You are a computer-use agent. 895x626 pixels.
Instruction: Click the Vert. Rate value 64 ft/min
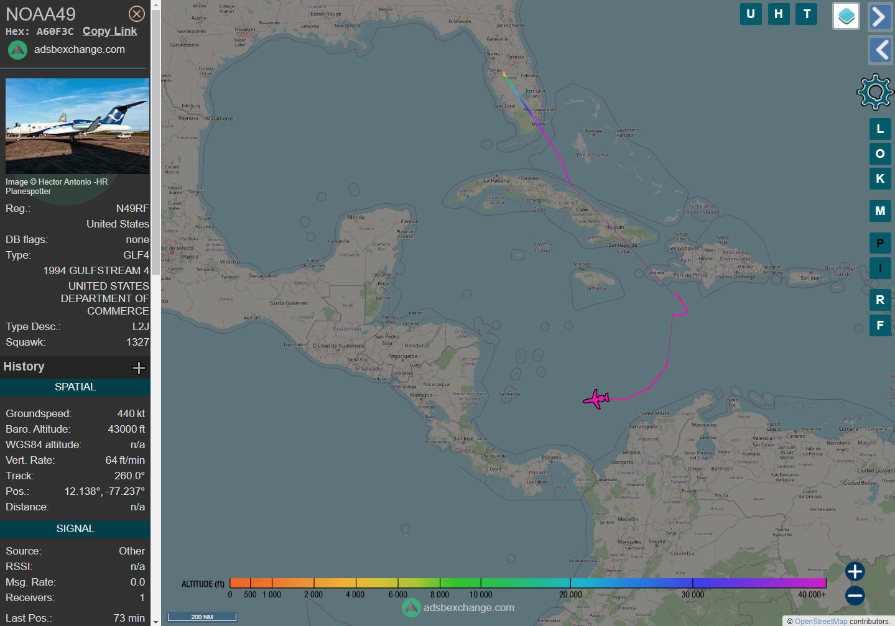click(x=125, y=460)
